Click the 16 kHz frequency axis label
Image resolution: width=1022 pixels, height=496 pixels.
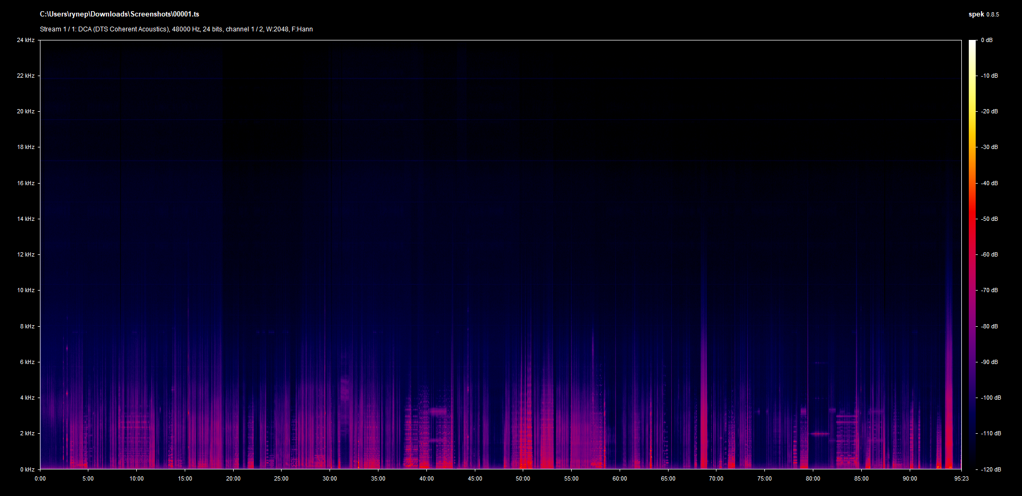pos(26,183)
